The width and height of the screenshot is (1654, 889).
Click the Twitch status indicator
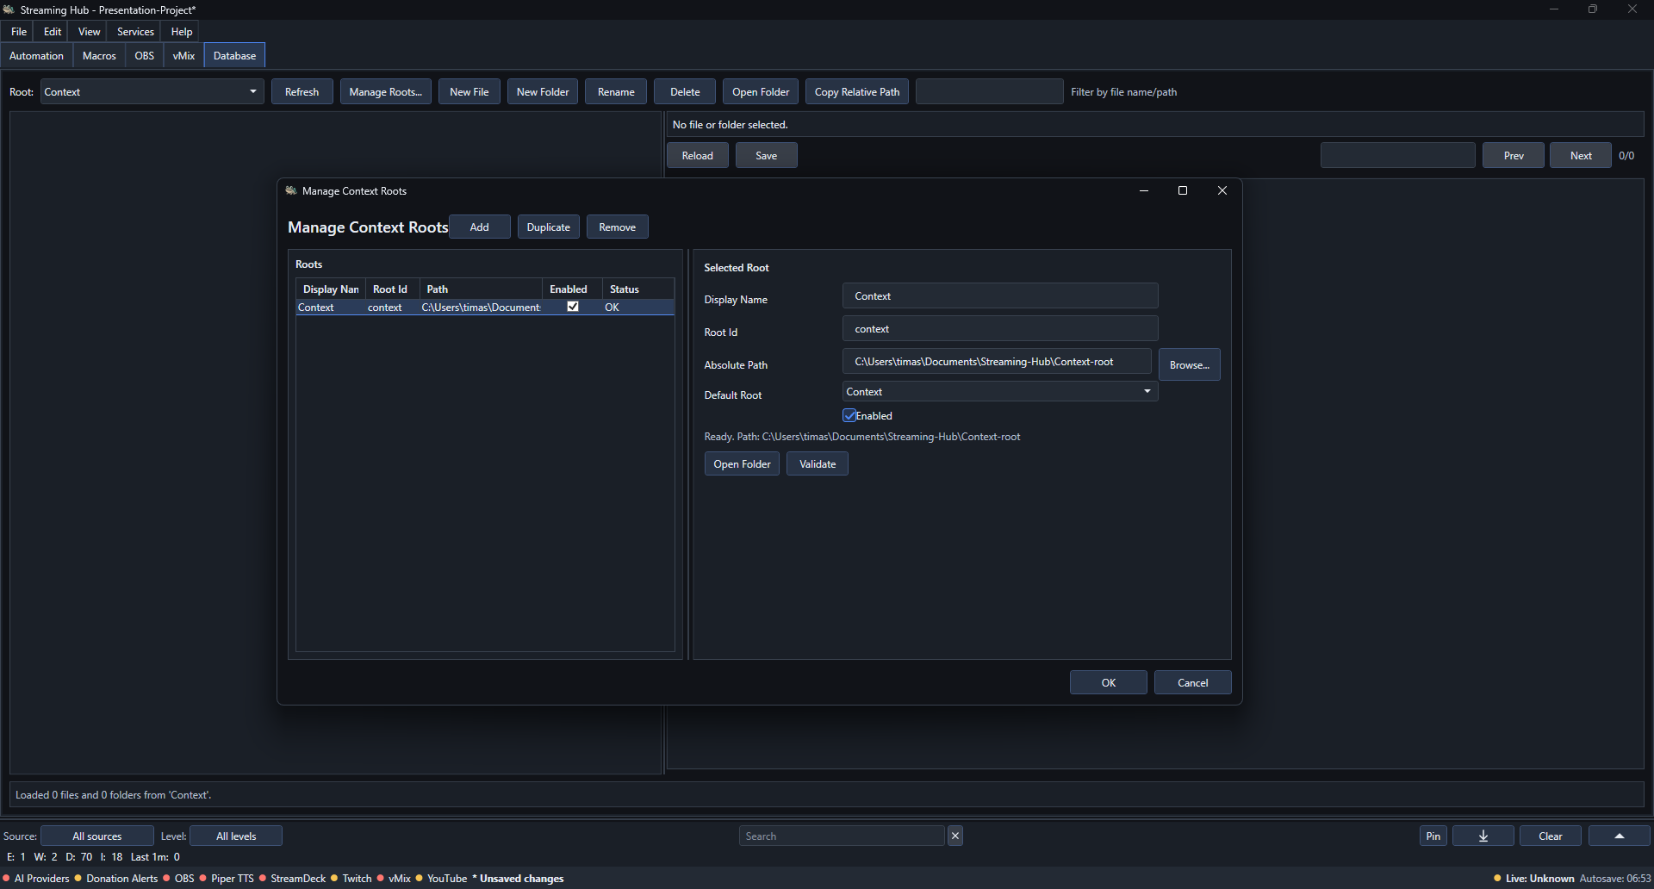point(351,879)
